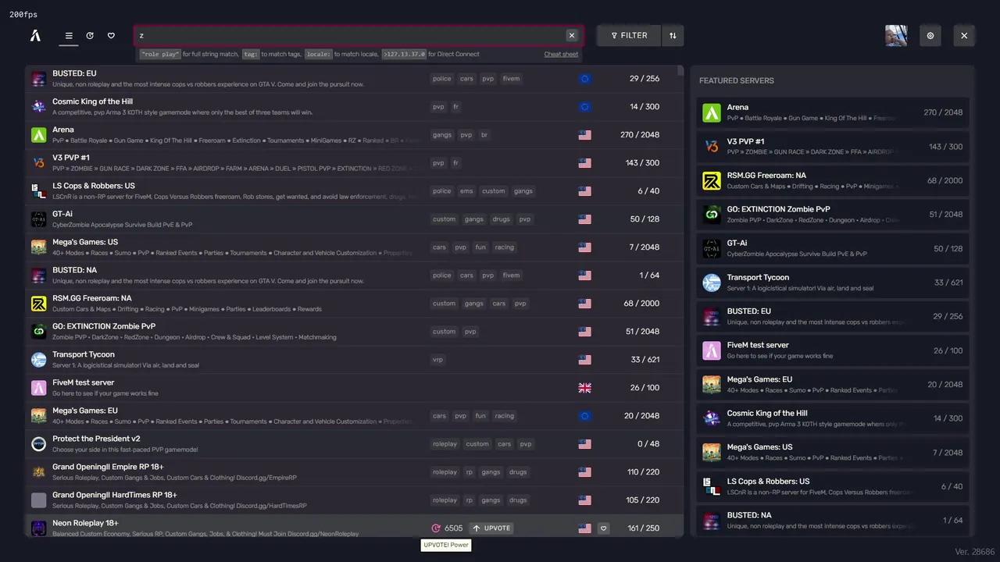Image resolution: width=1000 pixels, height=562 pixels.
Task: Click the server list vertical scrollbar
Action: (x=680, y=70)
